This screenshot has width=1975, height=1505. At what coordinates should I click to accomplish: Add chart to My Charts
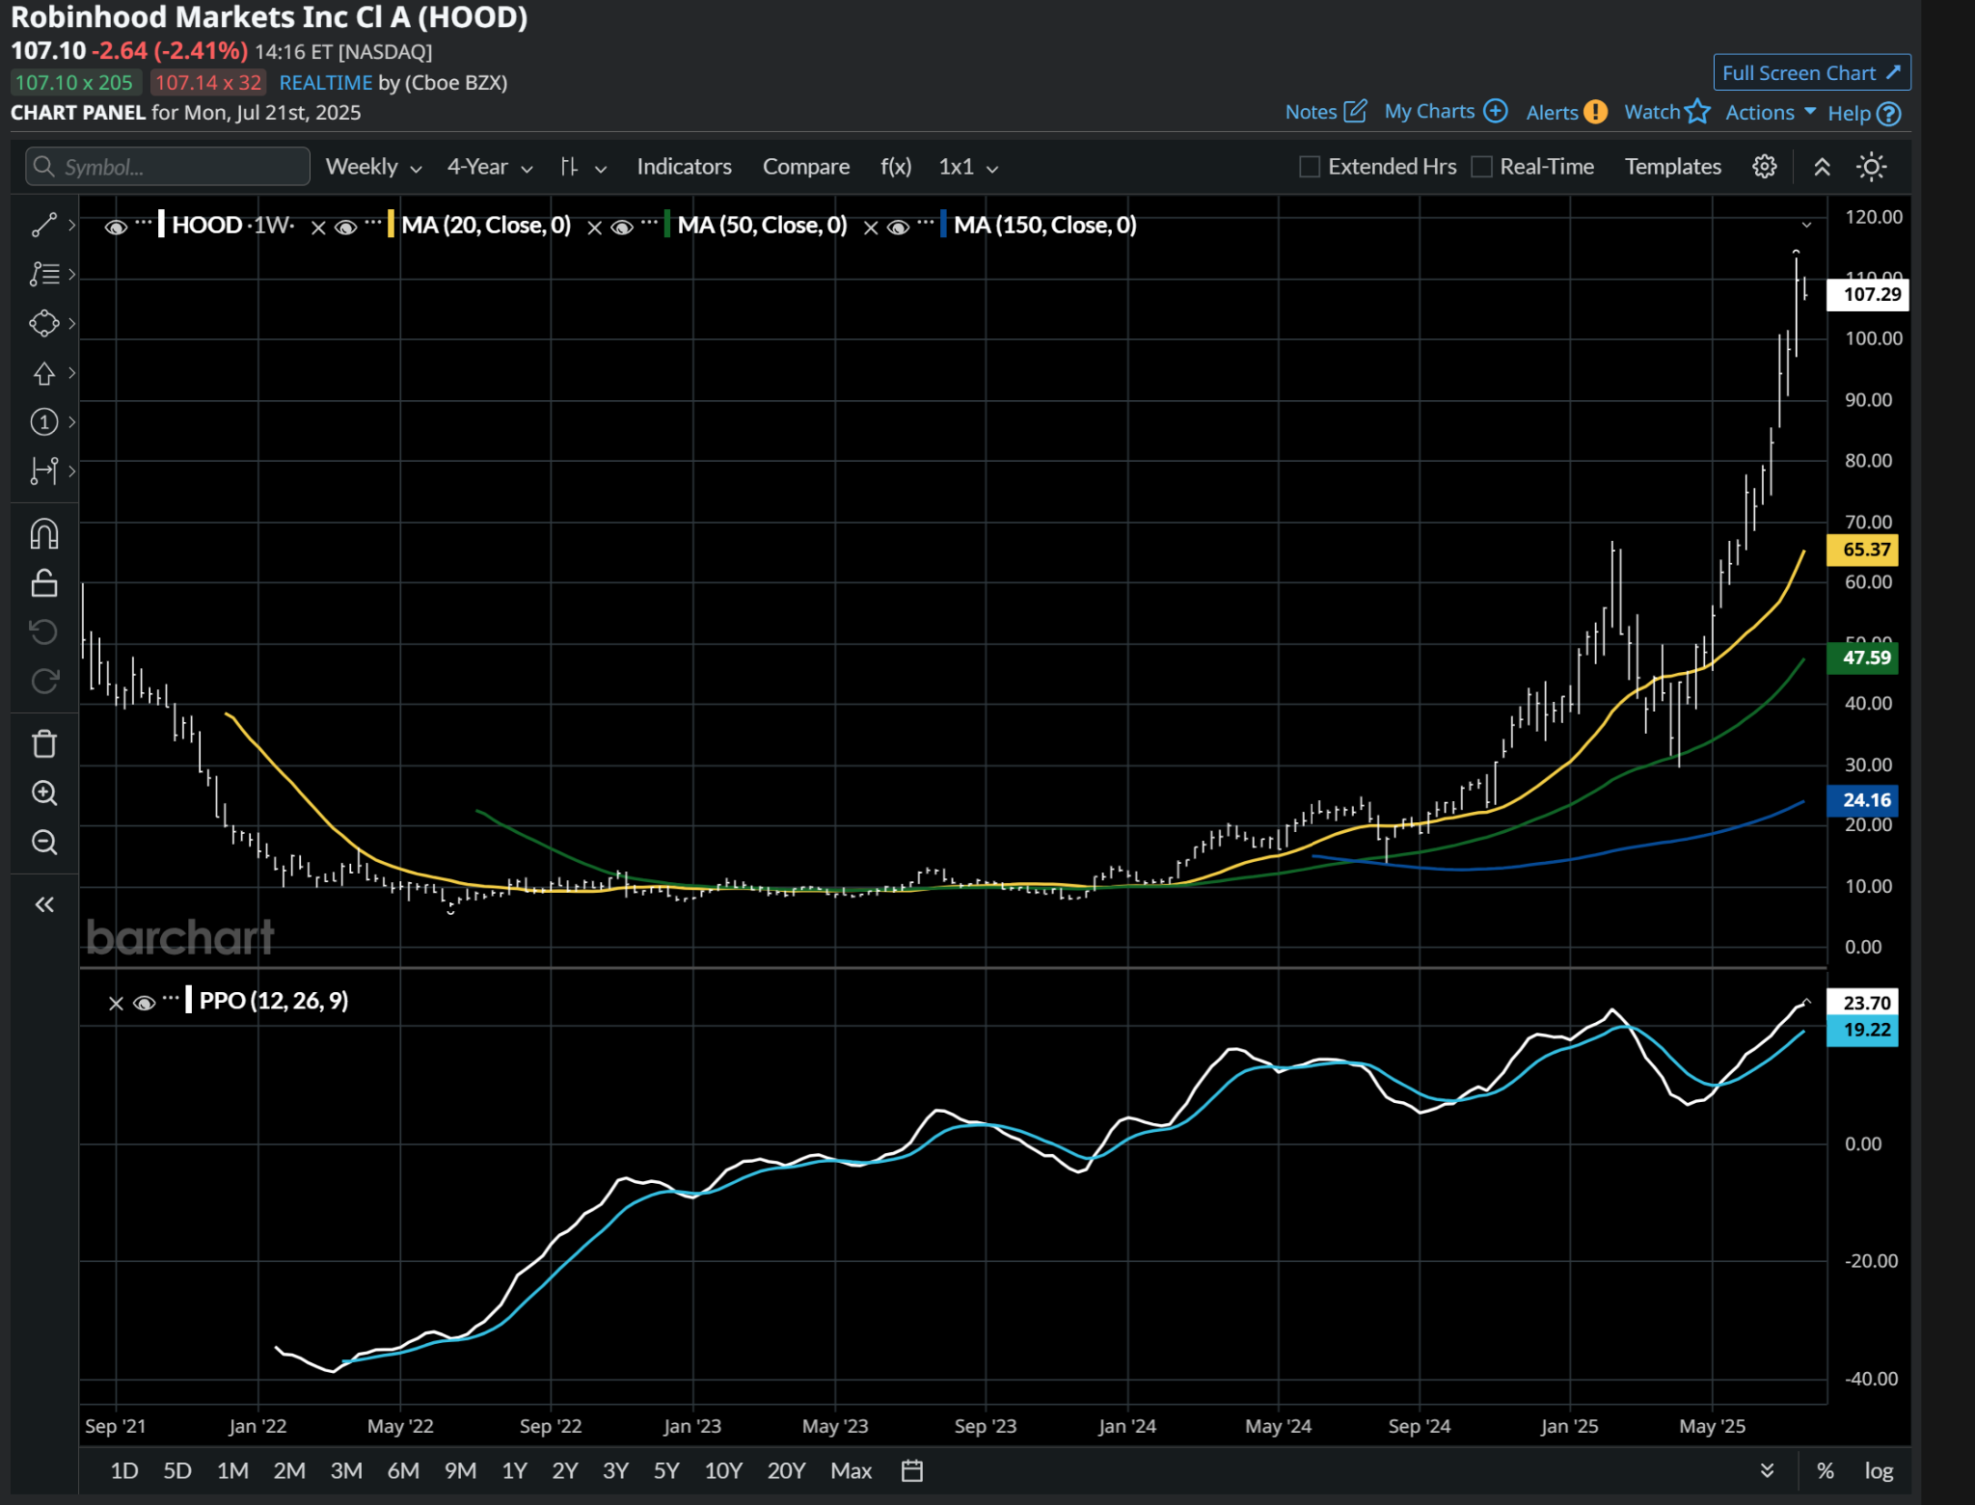pos(1446,111)
